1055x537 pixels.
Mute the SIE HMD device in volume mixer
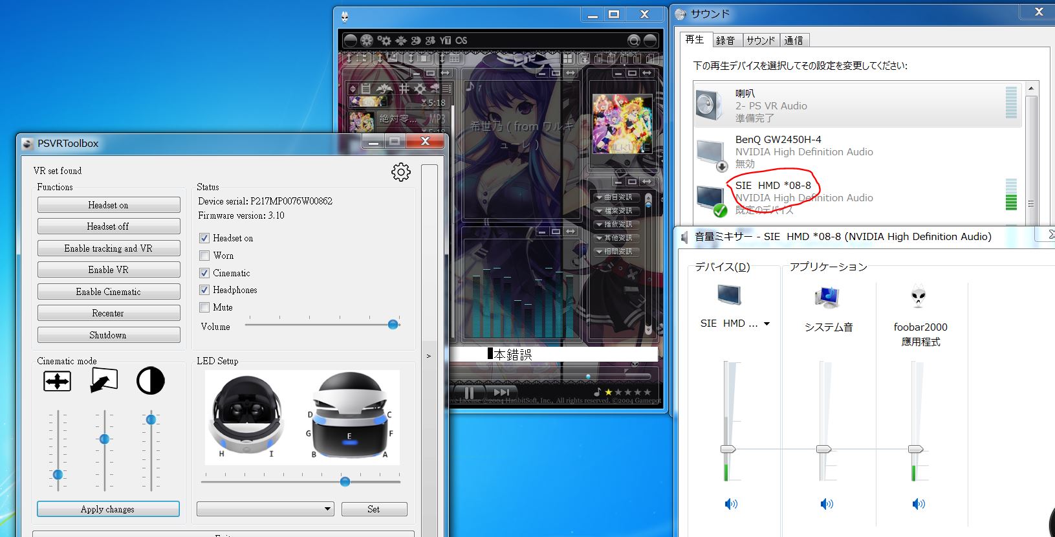(731, 504)
